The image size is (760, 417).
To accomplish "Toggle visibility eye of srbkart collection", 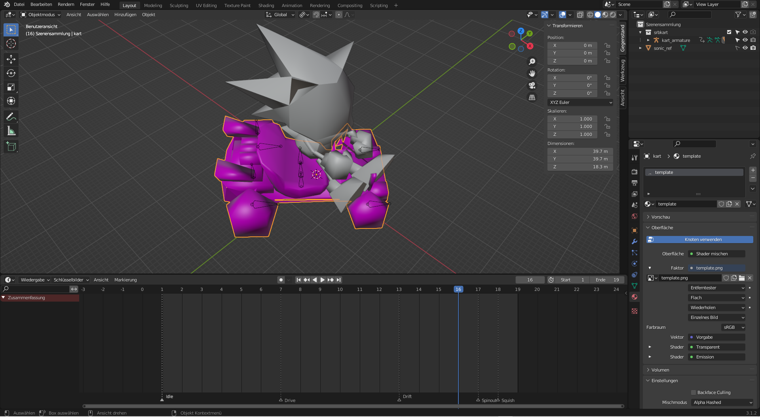I will pos(745,32).
